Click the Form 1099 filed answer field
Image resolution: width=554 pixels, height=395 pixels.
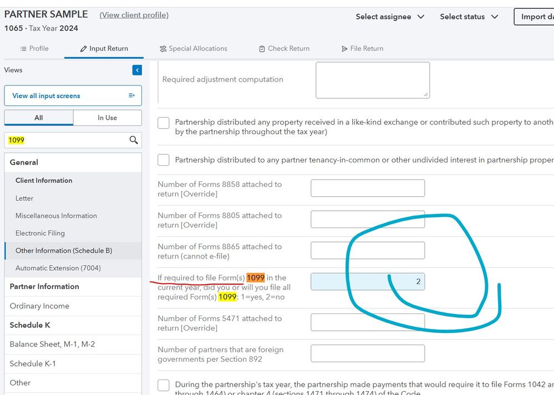pos(368,281)
